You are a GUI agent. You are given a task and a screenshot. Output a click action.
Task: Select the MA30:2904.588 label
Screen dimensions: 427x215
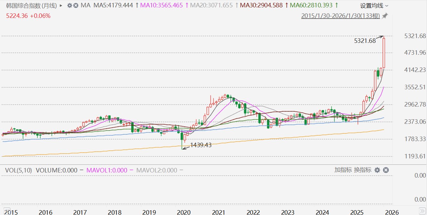[x=261, y=5]
